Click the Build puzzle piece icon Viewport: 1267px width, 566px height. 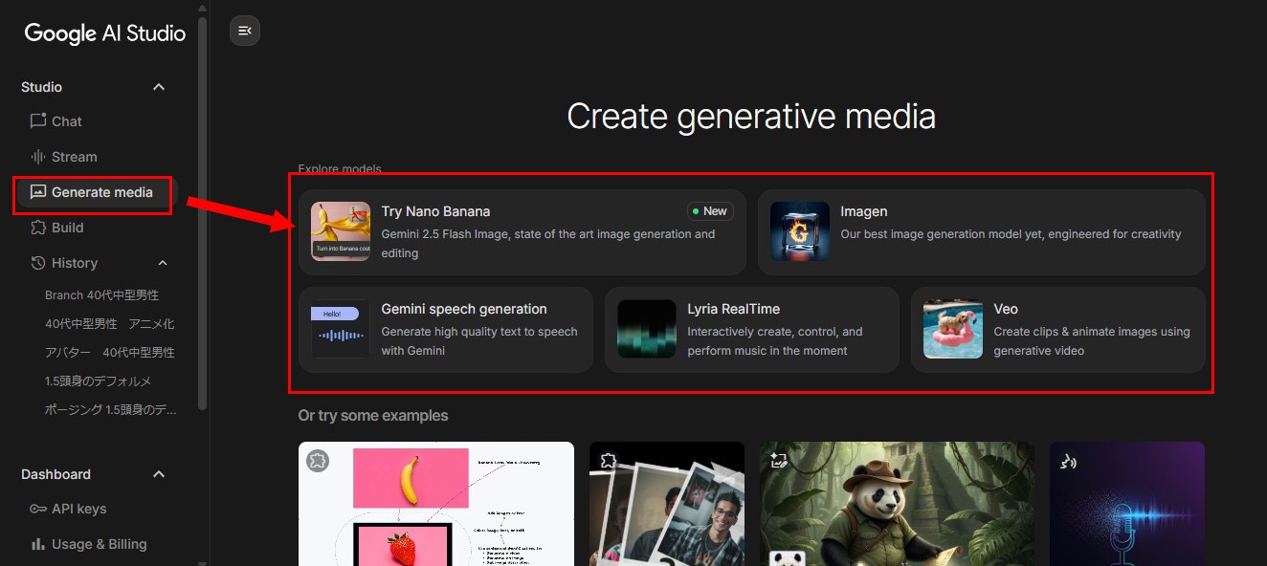point(38,228)
